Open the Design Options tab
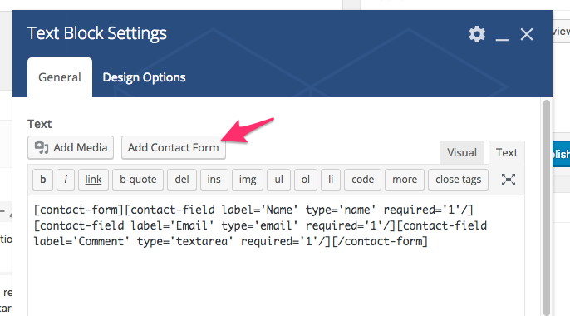570x316 pixels. coord(144,77)
